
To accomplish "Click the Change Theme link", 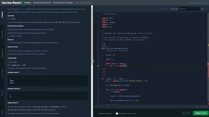I will coord(162,9).
